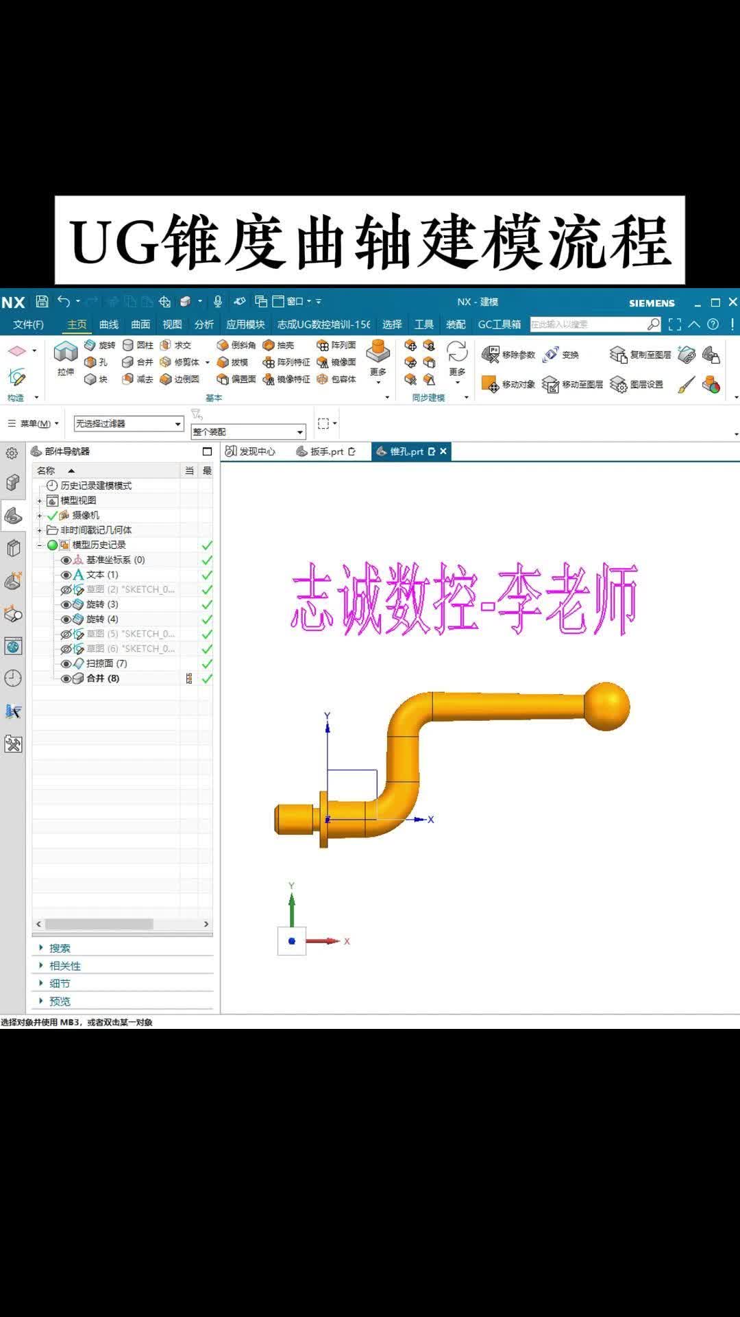Select the Mirror Feature (镜像特征) tool
Image resolution: width=740 pixels, height=1317 pixels.
pyautogui.click(x=286, y=379)
